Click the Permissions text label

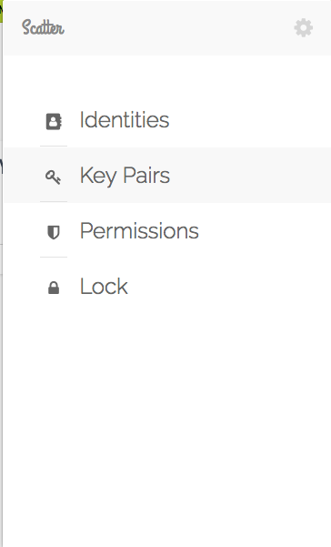[x=139, y=230]
